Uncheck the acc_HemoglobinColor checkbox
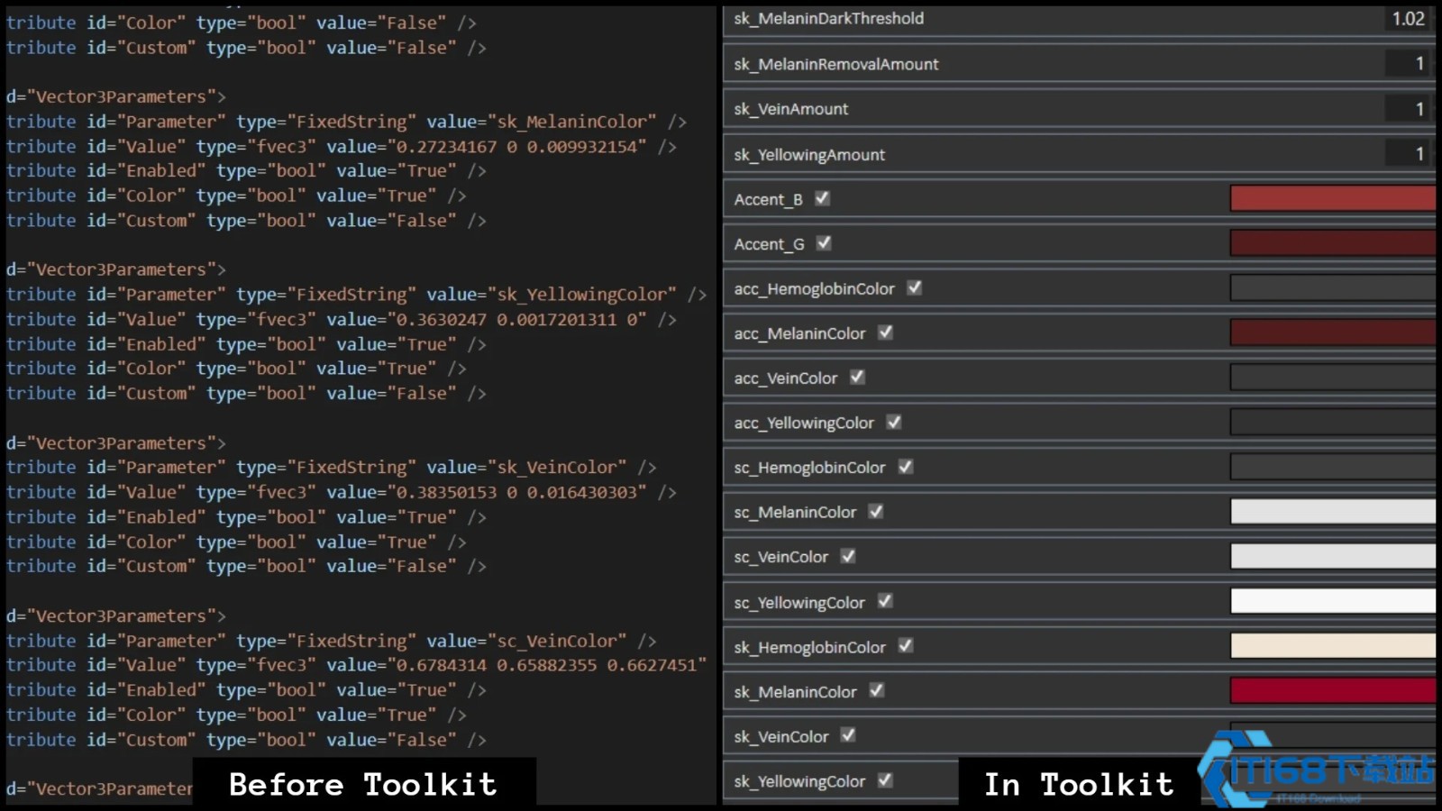 pos(915,287)
